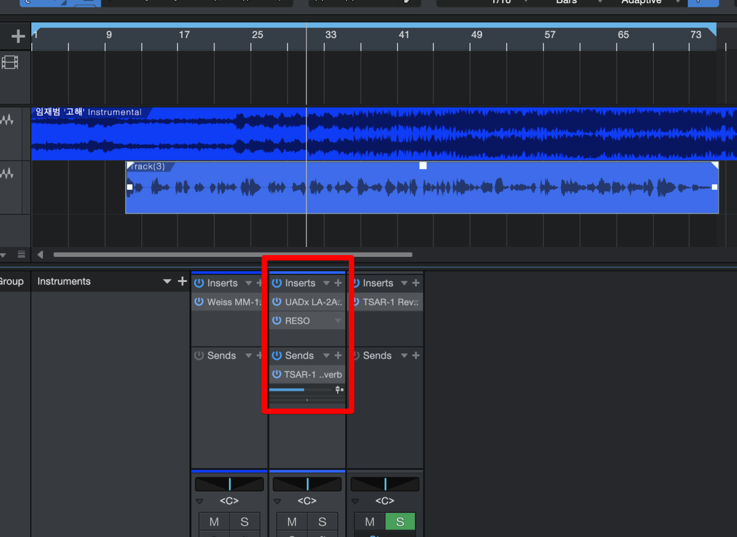
Task: Solo the Weiss MM-1 channel
Action: 244,522
